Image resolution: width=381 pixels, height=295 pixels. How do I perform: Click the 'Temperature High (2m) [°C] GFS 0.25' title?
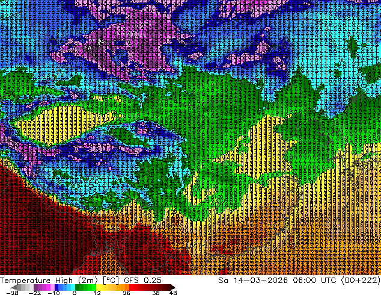[81, 281]
